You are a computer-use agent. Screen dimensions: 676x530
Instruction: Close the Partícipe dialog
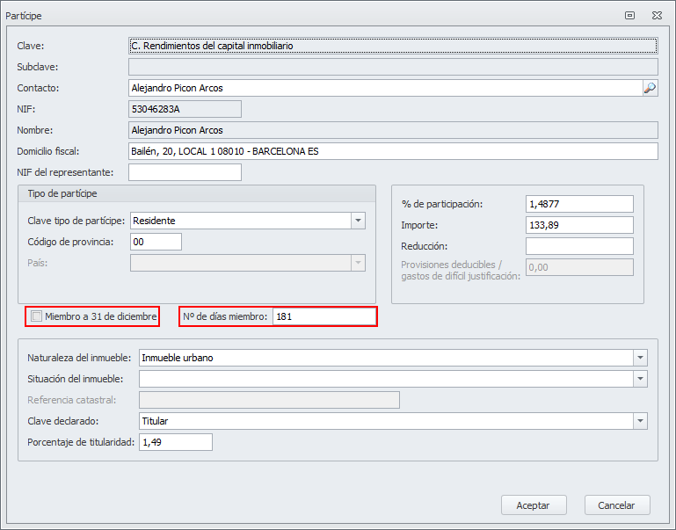point(656,15)
